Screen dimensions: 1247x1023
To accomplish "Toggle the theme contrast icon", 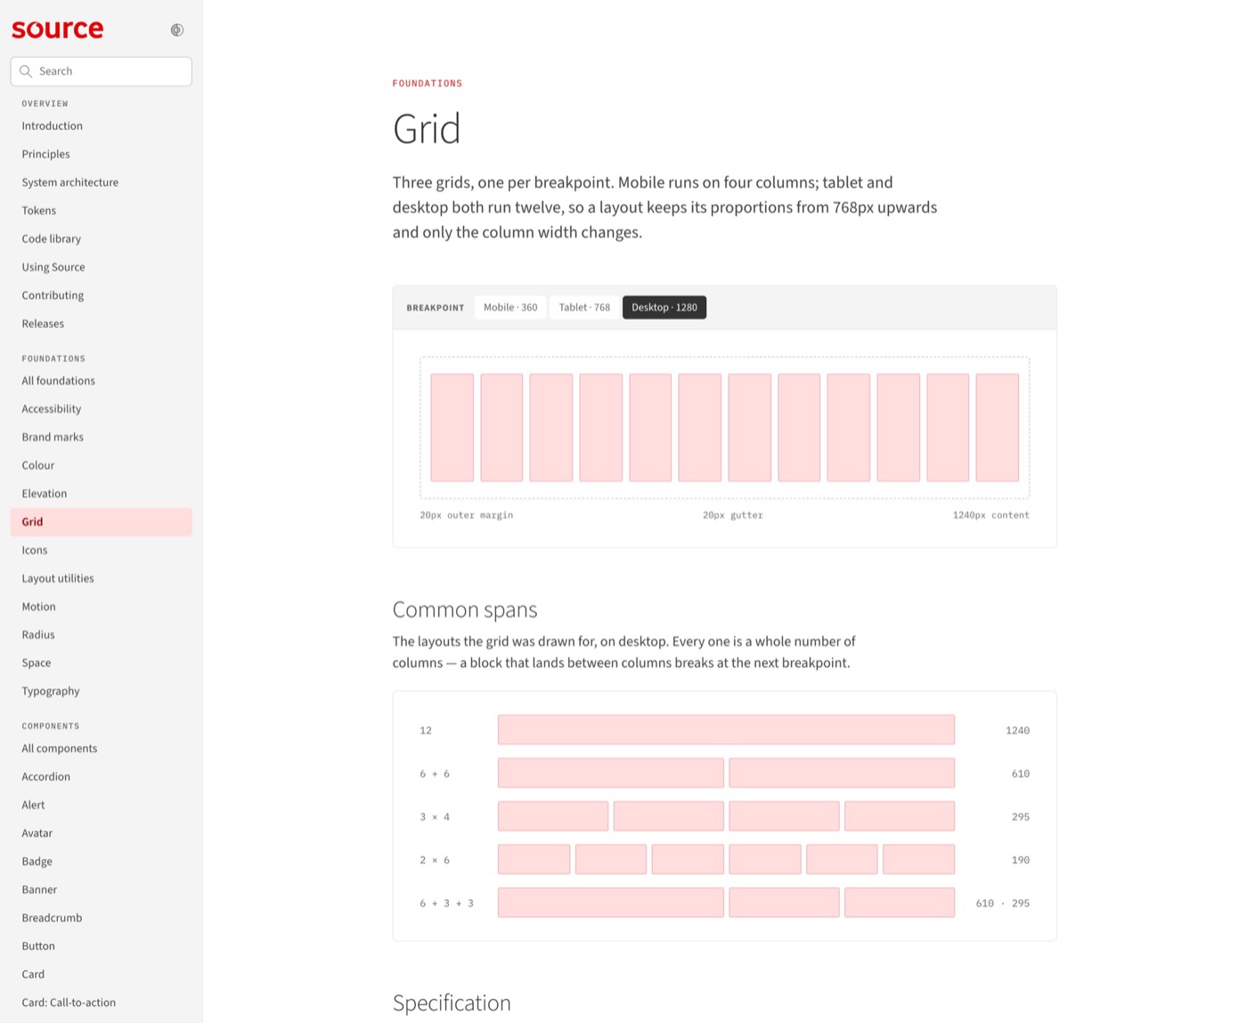I will click(177, 30).
